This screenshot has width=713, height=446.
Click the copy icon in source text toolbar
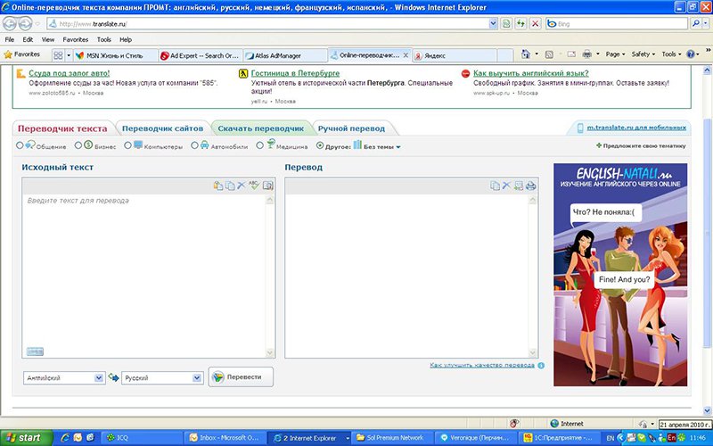tap(230, 186)
